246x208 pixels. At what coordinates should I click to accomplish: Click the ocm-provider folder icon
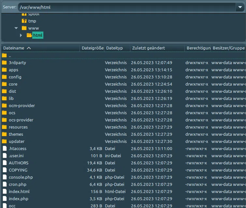pos(4,105)
